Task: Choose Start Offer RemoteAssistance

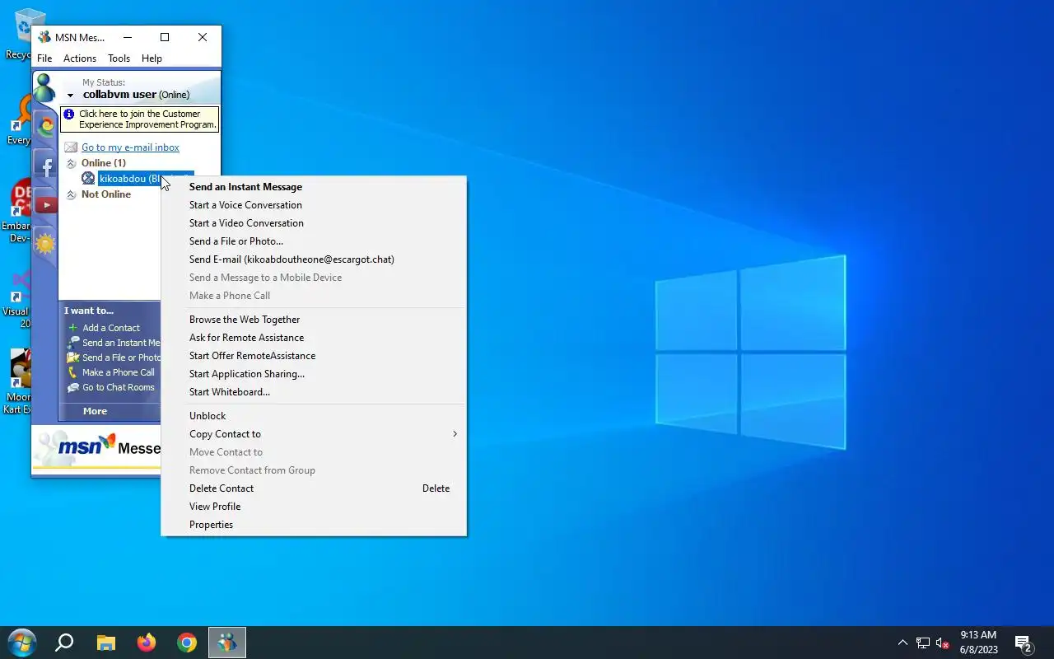Action: [x=314, y=356]
